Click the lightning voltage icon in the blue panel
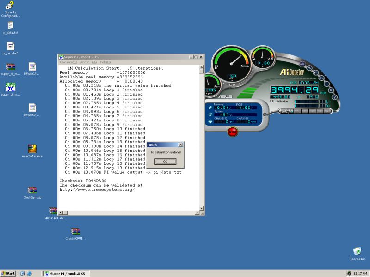The width and height of the screenshot is (370, 277). tap(210, 108)
